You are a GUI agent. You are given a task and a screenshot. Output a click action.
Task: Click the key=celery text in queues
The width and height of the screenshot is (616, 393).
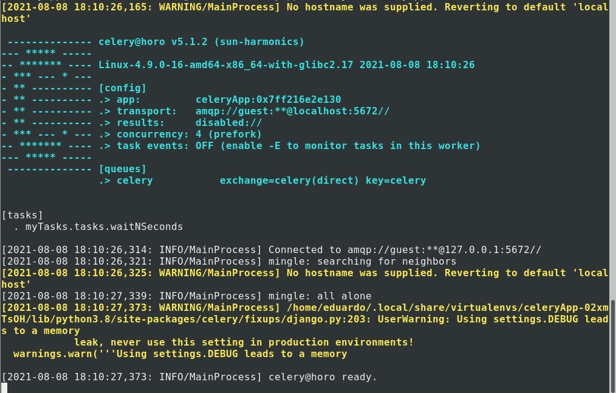[395, 181]
